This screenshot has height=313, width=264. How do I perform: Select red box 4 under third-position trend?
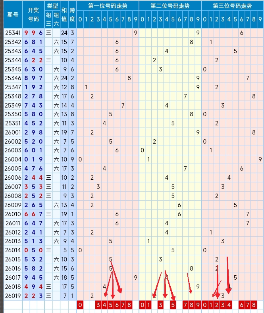(x=229, y=305)
